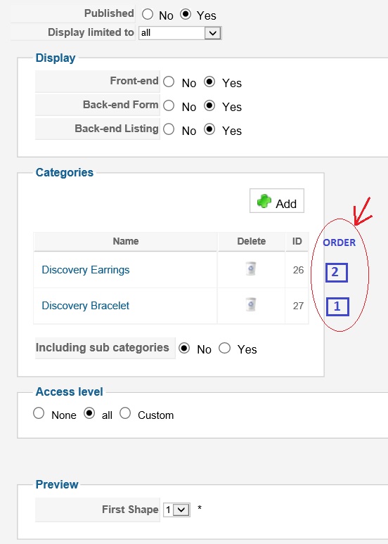Select the all access level option

(89, 413)
